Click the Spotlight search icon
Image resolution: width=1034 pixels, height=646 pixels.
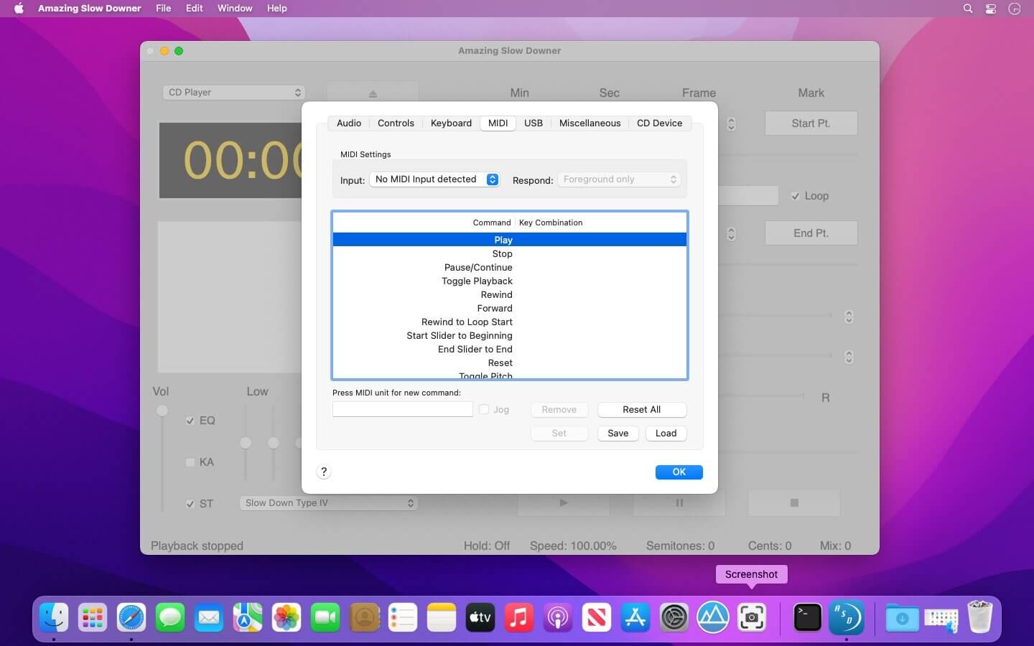coord(968,9)
